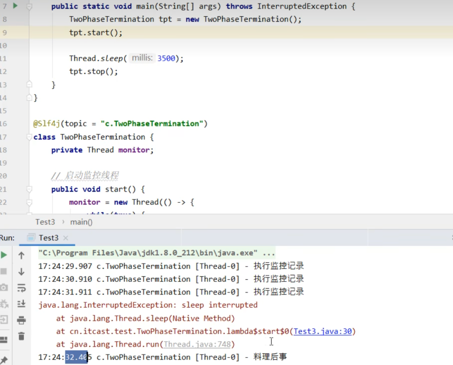Image resolution: width=453 pixels, height=365 pixels.
Task: Clear all console output with trash icon
Action: click(21, 336)
